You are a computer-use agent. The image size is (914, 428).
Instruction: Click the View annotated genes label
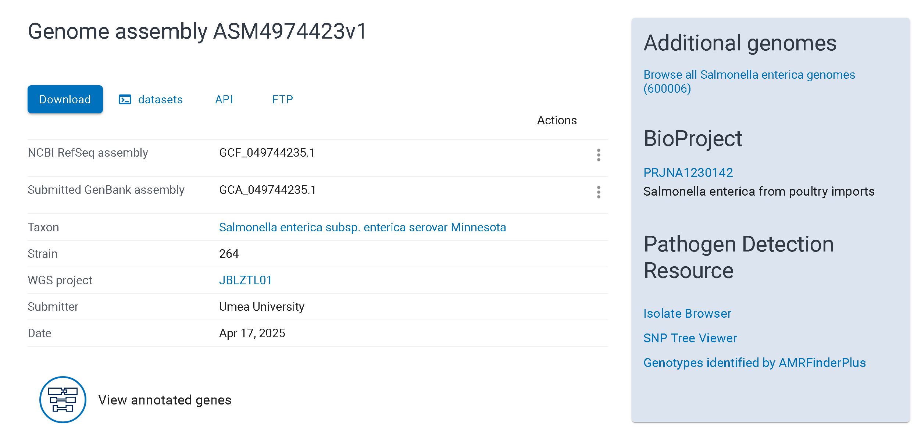[165, 400]
